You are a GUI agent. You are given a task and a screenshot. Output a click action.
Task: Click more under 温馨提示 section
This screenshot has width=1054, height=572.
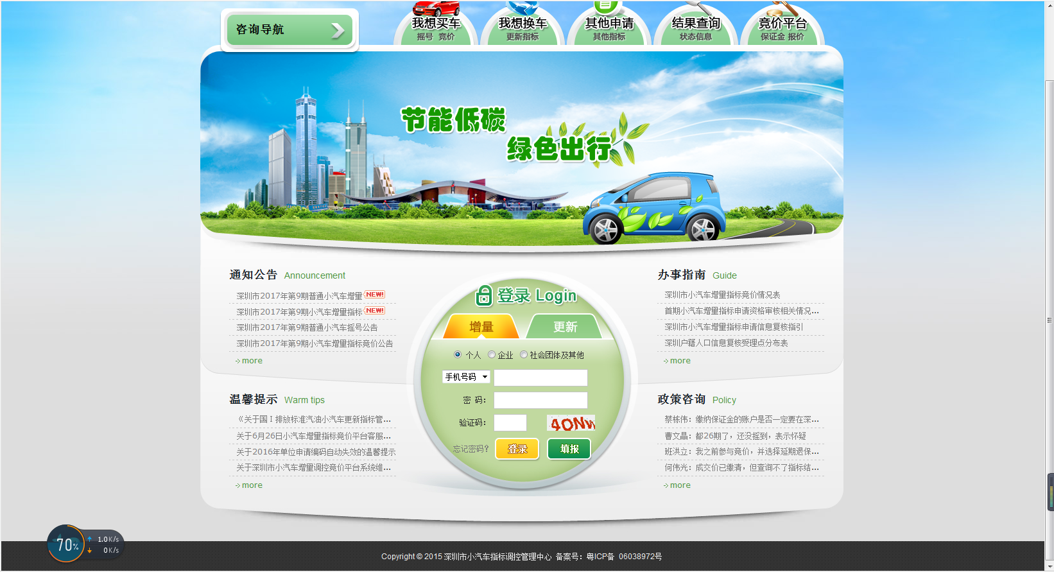(x=249, y=485)
